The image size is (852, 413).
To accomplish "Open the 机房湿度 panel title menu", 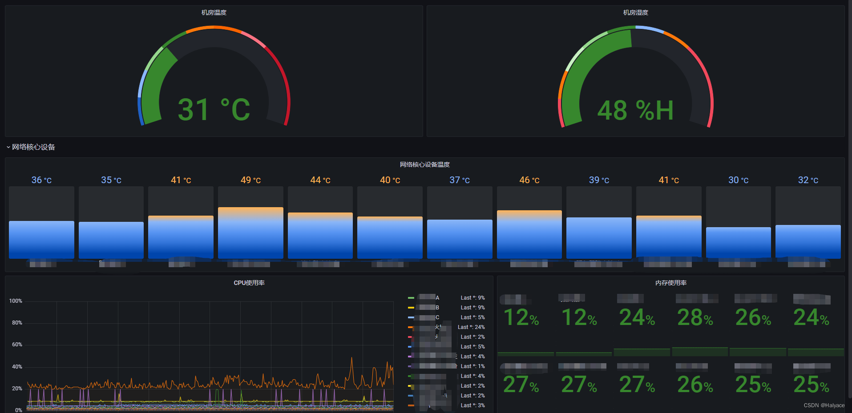I will pos(635,12).
